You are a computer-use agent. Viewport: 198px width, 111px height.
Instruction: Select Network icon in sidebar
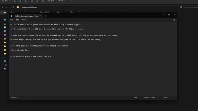(5, 69)
